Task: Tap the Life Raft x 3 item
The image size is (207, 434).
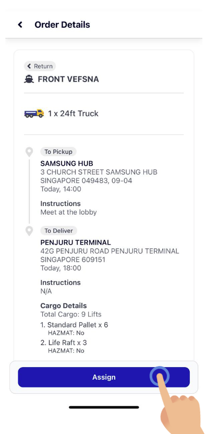Action: [64, 342]
